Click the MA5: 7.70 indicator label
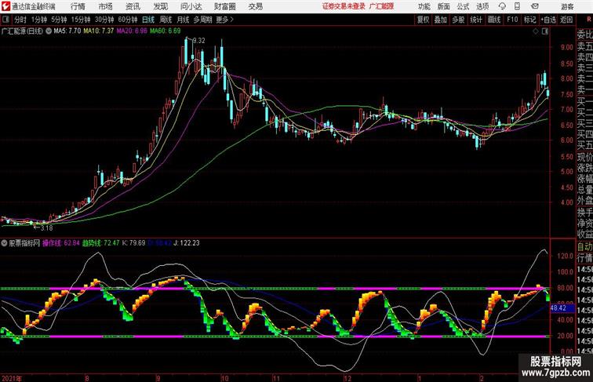This screenshot has height=382, width=593. pos(67,31)
